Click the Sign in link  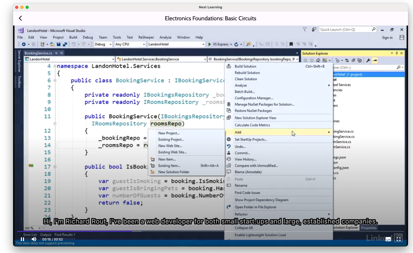coord(387,38)
